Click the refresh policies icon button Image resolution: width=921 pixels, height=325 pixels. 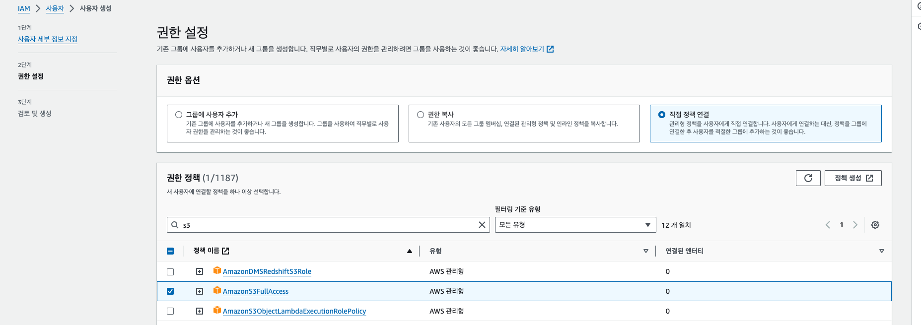808,178
